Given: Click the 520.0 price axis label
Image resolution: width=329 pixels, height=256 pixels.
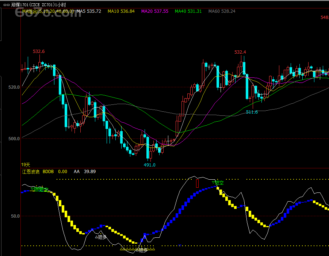Looking at the screenshot, I should click(14, 87).
